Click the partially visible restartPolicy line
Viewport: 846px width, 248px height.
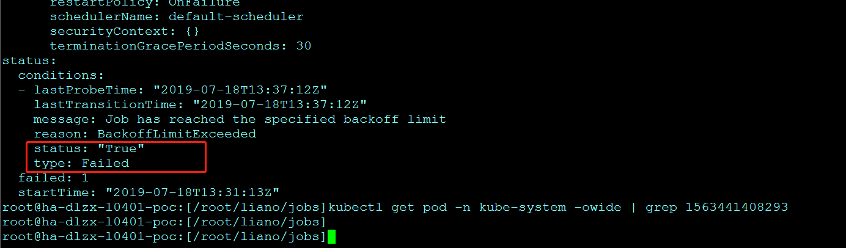click(x=145, y=3)
